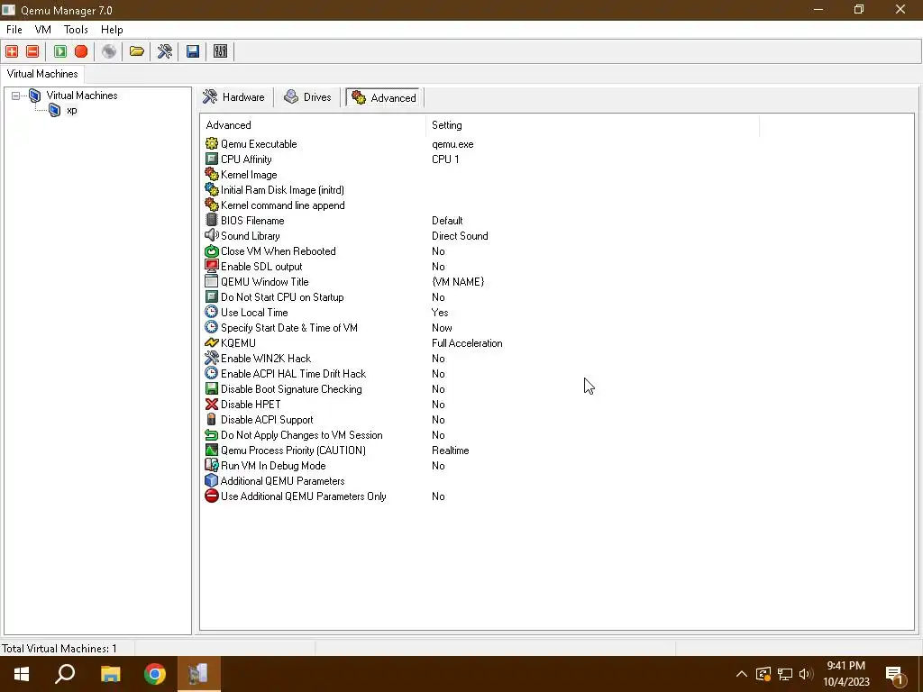Click the Realtime priority setting value
Image resolution: width=923 pixels, height=692 pixels.
point(451,450)
